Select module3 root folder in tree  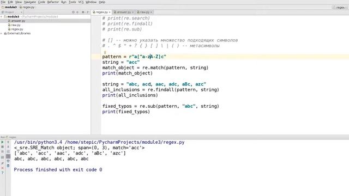point(13,17)
